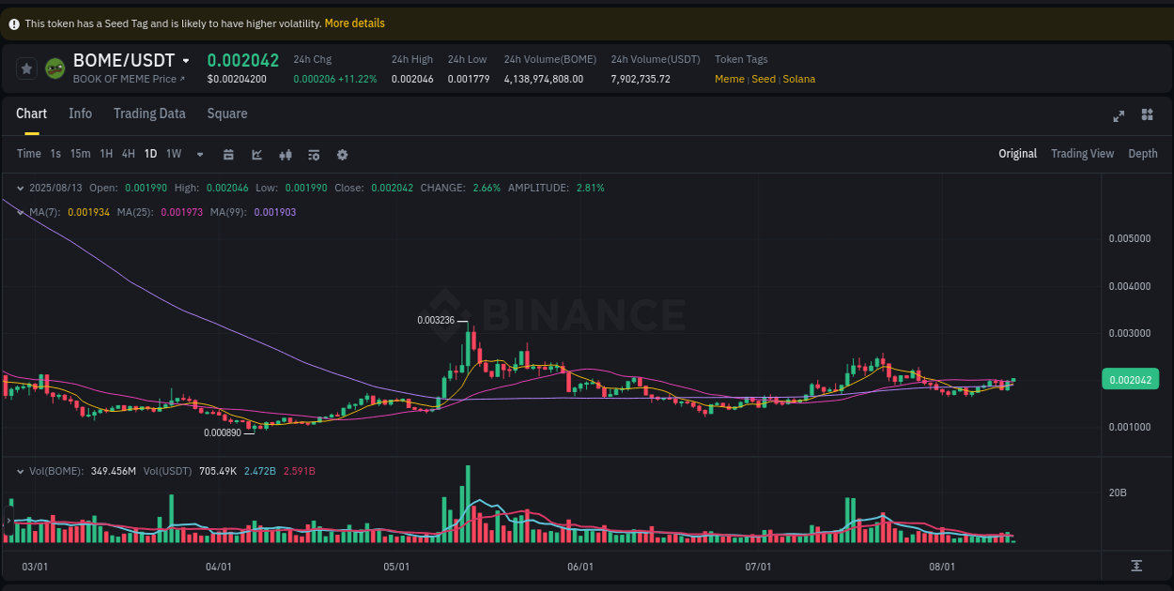Click the Solana token tag
The height and width of the screenshot is (591, 1174).
[798, 79]
